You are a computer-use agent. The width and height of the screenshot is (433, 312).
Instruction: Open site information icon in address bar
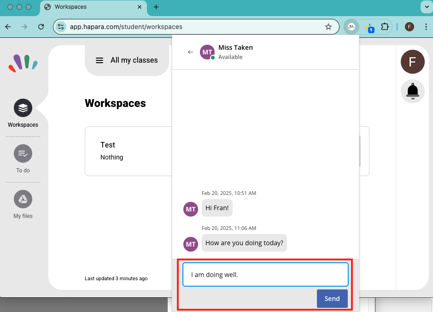(x=61, y=27)
